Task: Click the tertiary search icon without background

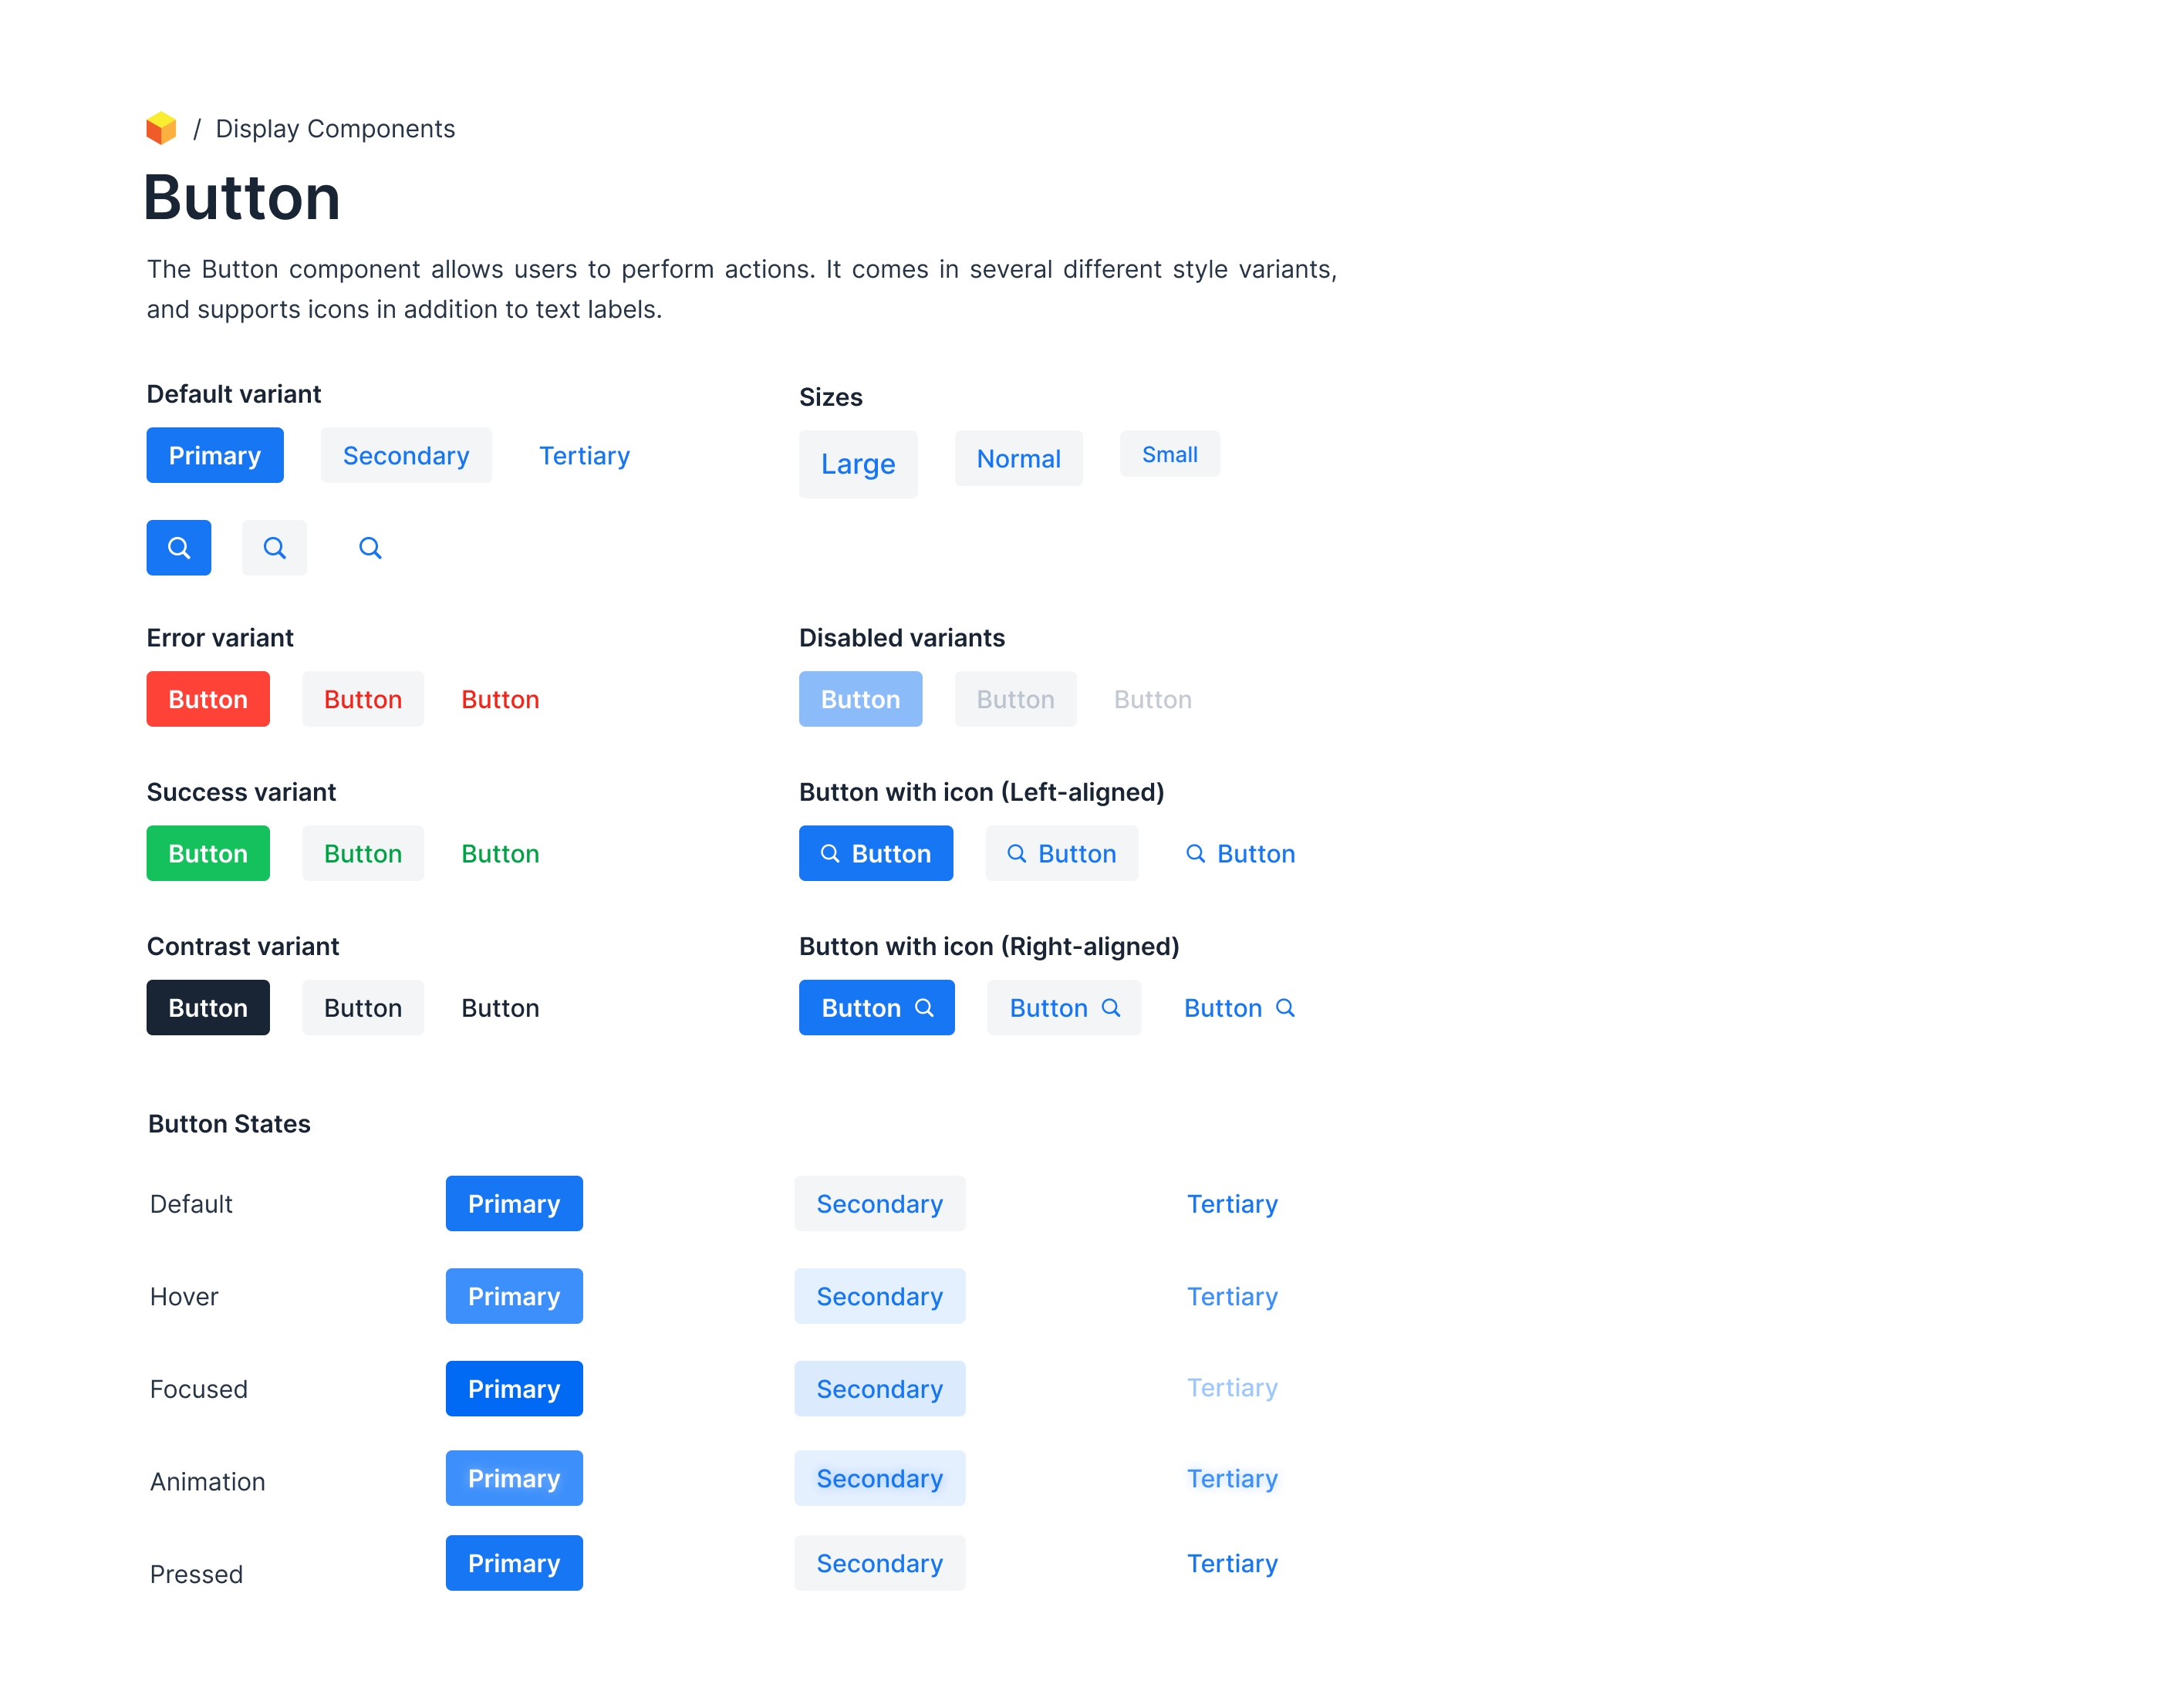Action: point(370,548)
